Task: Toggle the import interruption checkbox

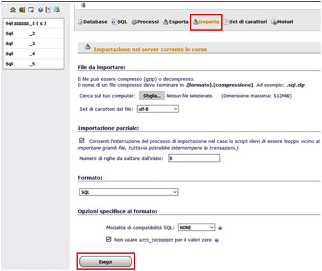Action: click(82, 141)
